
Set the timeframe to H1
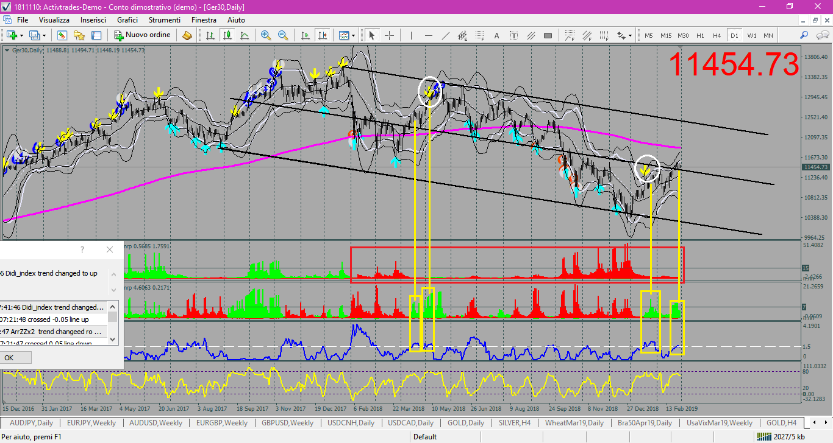pos(701,35)
